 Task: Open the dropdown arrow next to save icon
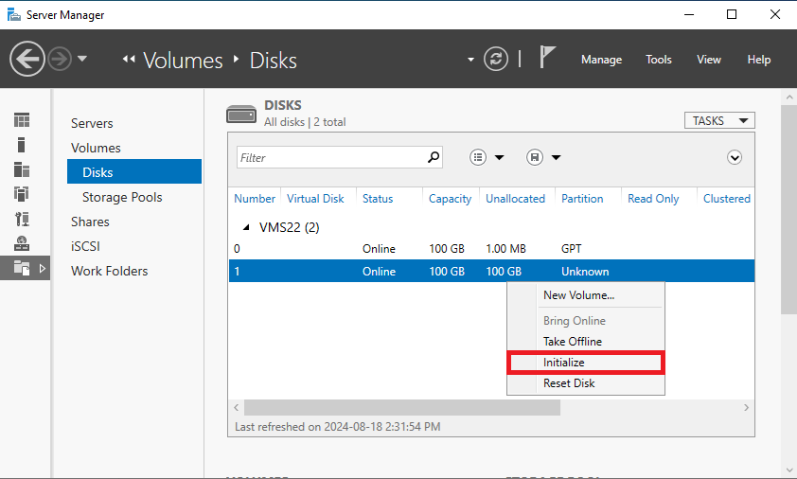click(x=556, y=158)
